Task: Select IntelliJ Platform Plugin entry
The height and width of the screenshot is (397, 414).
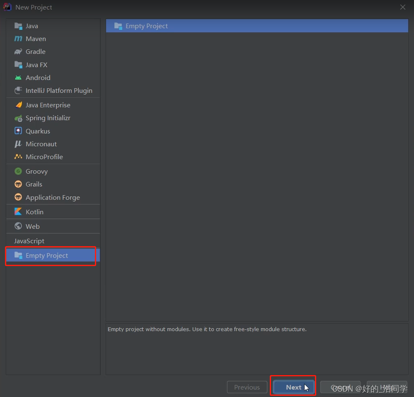Action: pyautogui.click(x=53, y=90)
